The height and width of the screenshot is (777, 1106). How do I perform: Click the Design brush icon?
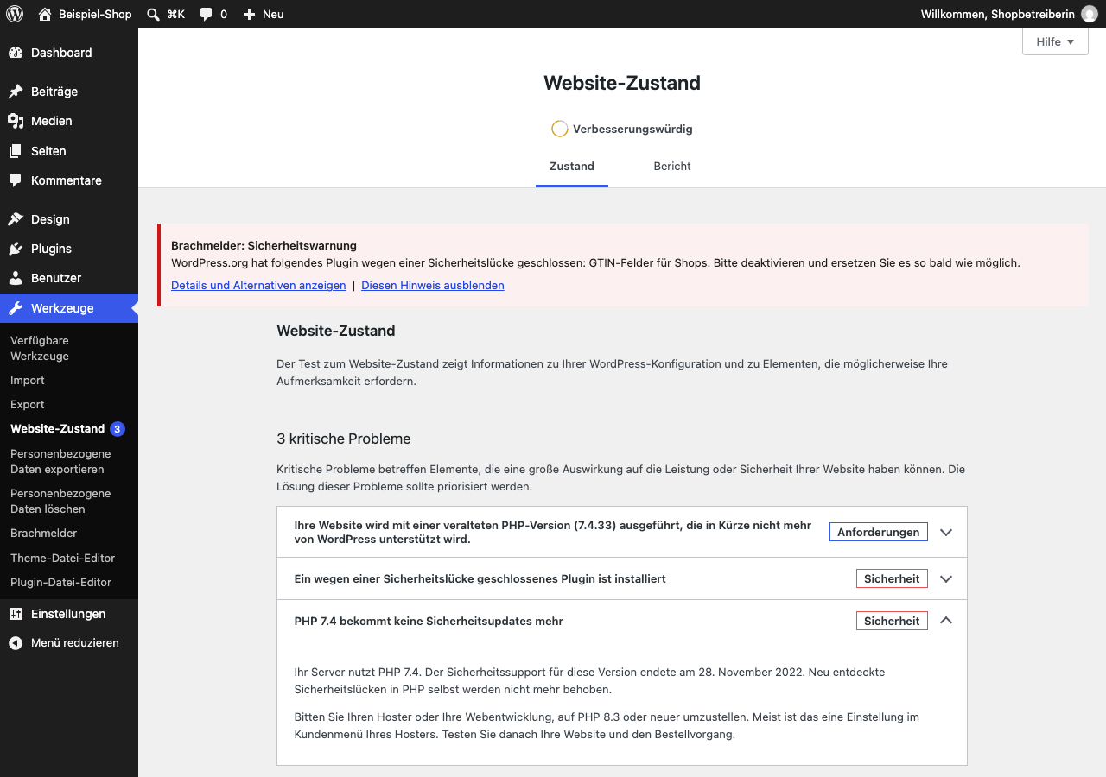pos(16,219)
